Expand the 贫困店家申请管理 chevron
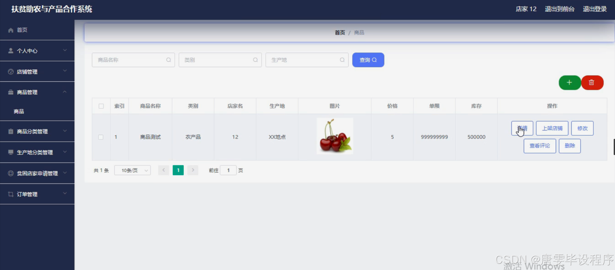 65,172
